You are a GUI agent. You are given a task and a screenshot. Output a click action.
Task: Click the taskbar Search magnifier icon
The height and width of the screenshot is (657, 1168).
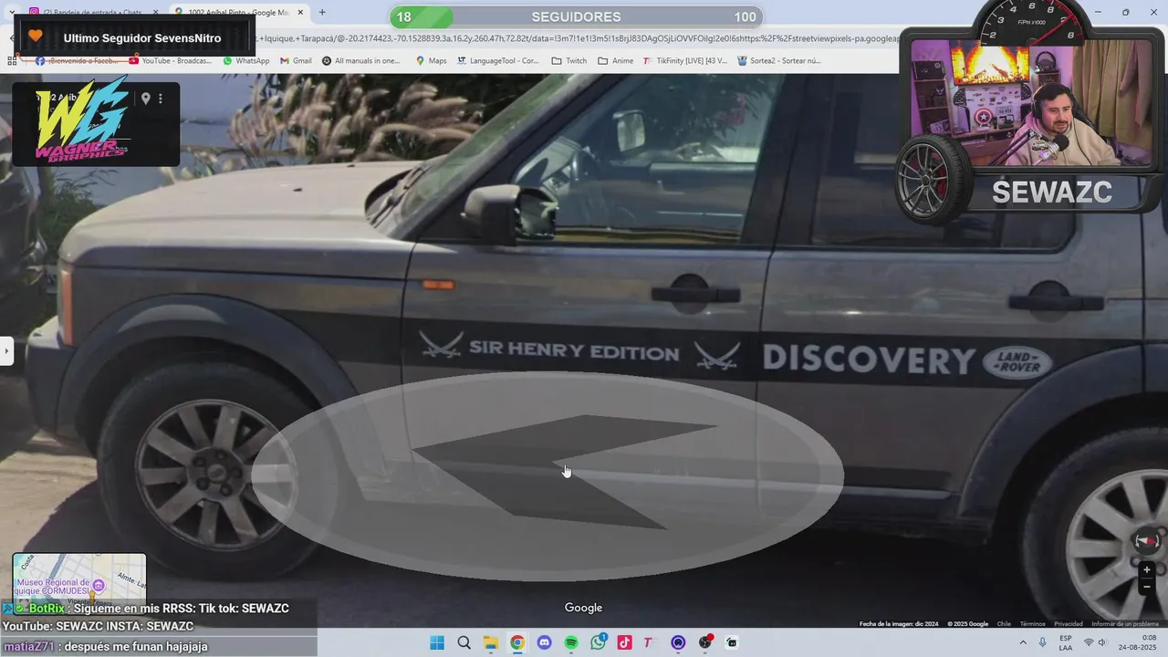click(x=464, y=642)
